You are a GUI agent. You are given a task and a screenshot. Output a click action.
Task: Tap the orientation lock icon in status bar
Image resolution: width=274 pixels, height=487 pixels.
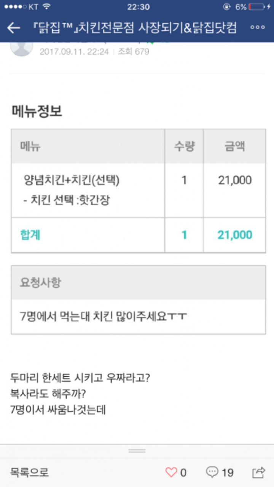click(x=228, y=7)
